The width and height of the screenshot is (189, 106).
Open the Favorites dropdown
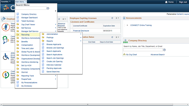click(x=6, y=2)
